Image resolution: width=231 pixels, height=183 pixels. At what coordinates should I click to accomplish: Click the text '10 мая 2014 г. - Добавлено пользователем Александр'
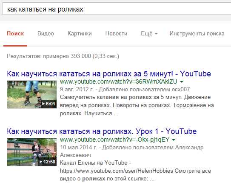coord(132,148)
